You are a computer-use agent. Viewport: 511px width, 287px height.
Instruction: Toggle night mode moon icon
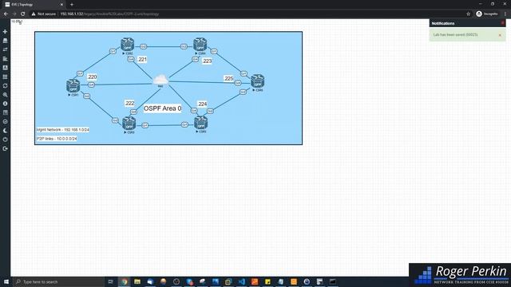point(5,131)
